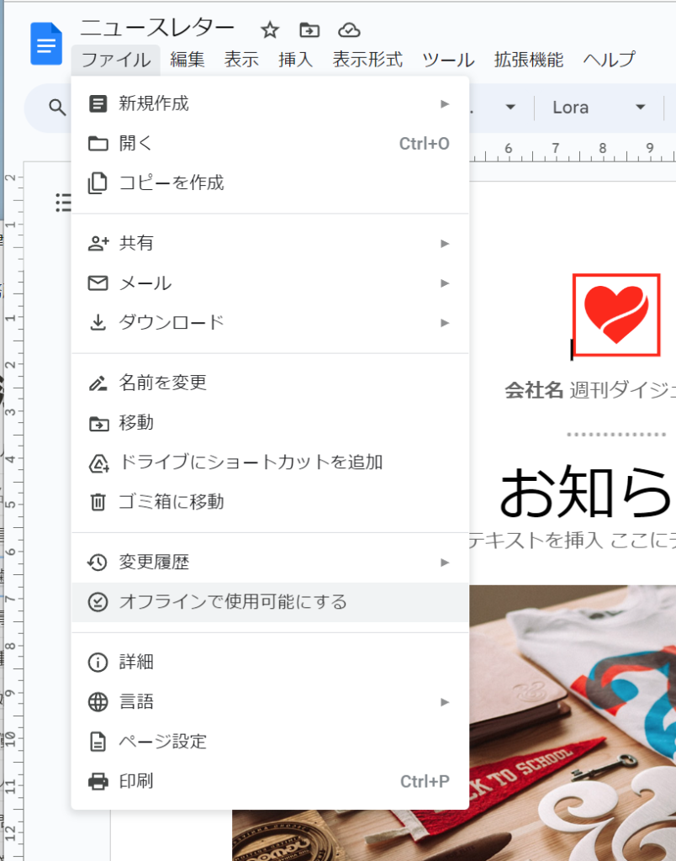This screenshot has height=861, width=676.
Task: Expand the ダウンロード submenu
Action: 172,322
